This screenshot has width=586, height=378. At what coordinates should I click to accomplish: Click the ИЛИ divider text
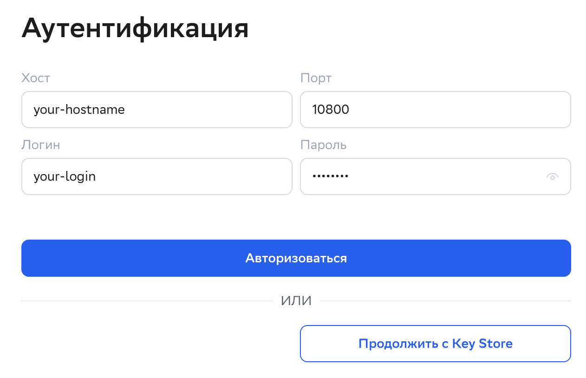point(296,300)
